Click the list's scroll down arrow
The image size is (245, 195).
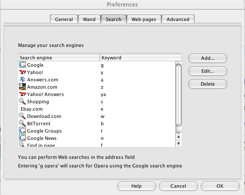(x=178, y=143)
